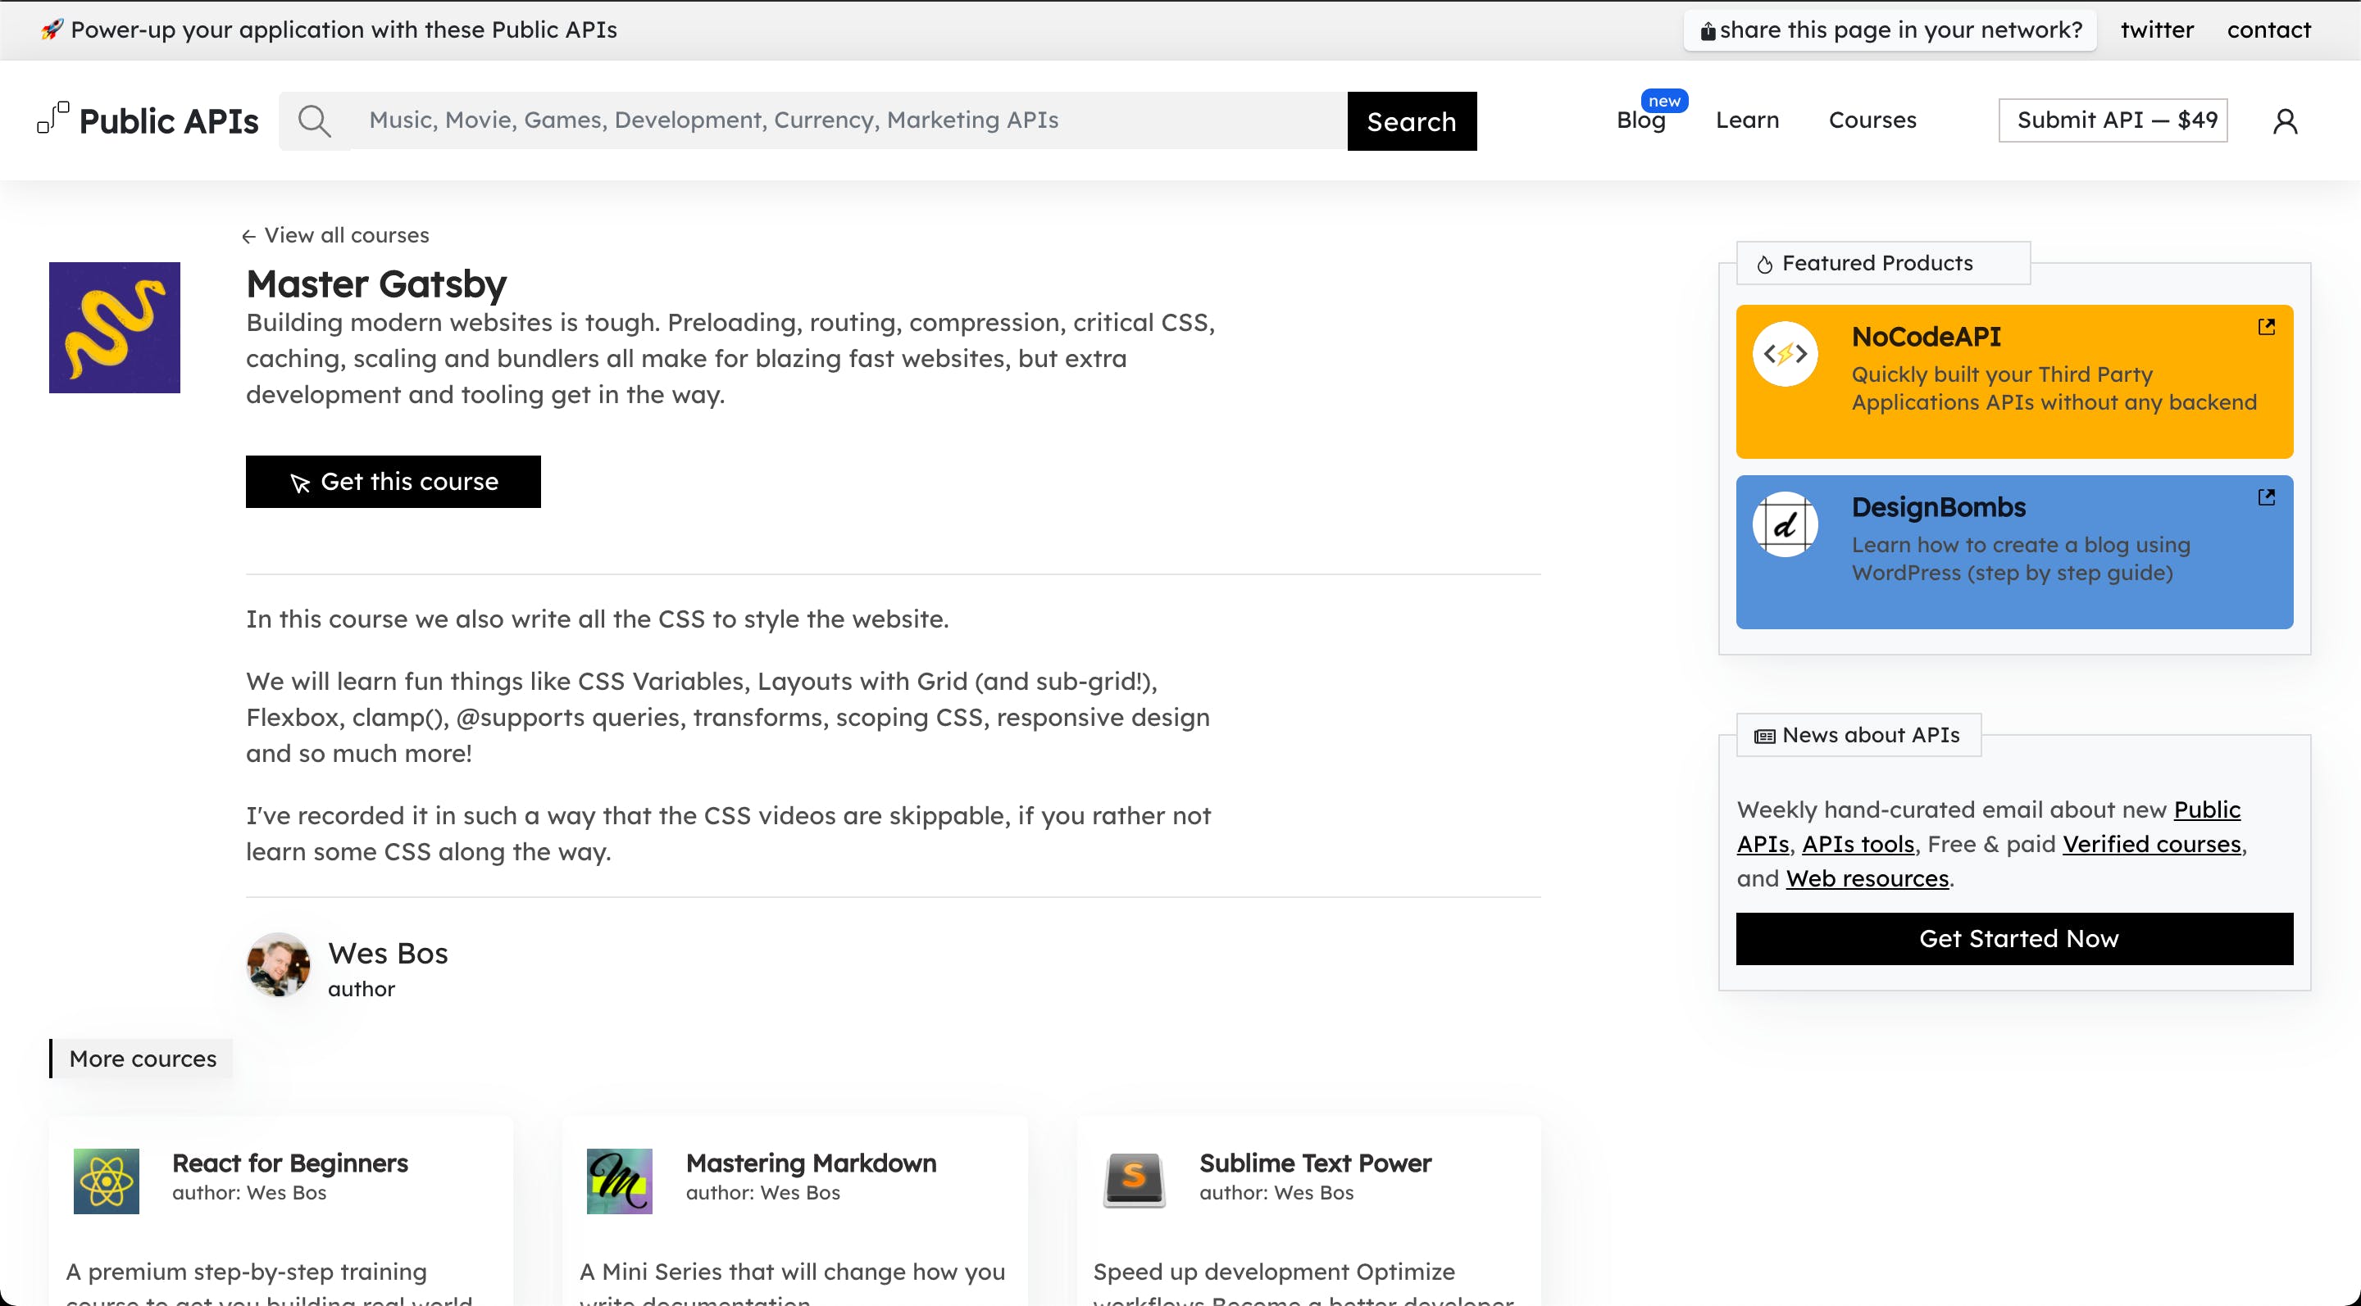Open DesignBombs external link icon
This screenshot has width=2361, height=1306.
click(2266, 497)
